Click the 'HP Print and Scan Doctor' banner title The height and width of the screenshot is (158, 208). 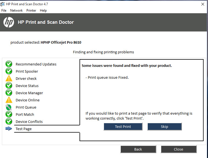(46, 22)
